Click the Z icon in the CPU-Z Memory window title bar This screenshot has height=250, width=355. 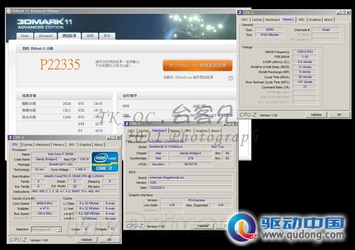240,13
